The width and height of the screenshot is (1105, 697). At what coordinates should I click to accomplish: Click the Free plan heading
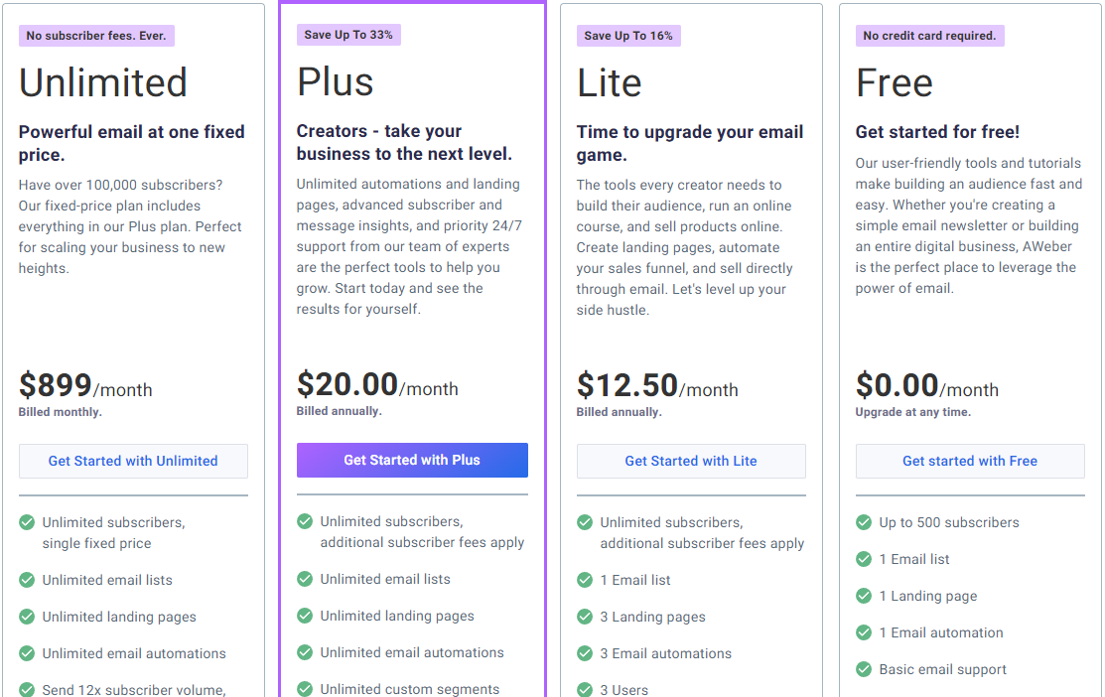click(x=895, y=82)
